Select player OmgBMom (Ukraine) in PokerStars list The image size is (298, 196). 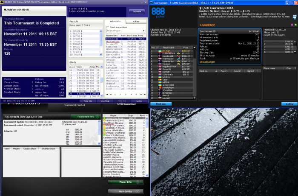(124, 123)
